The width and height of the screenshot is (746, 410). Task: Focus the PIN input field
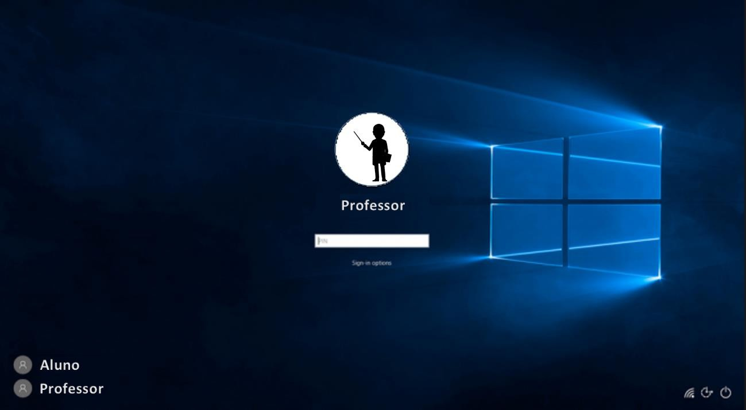(372, 241)
